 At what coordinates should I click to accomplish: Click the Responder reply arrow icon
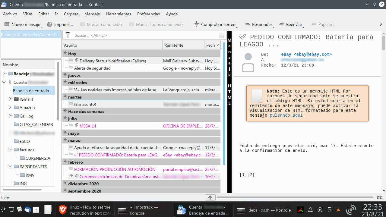(248, 24)
